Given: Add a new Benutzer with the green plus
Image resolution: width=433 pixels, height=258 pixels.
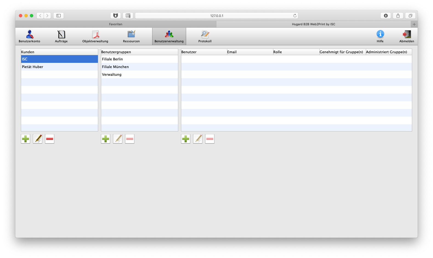Looking at the screenshot, I should pos(186,139).
